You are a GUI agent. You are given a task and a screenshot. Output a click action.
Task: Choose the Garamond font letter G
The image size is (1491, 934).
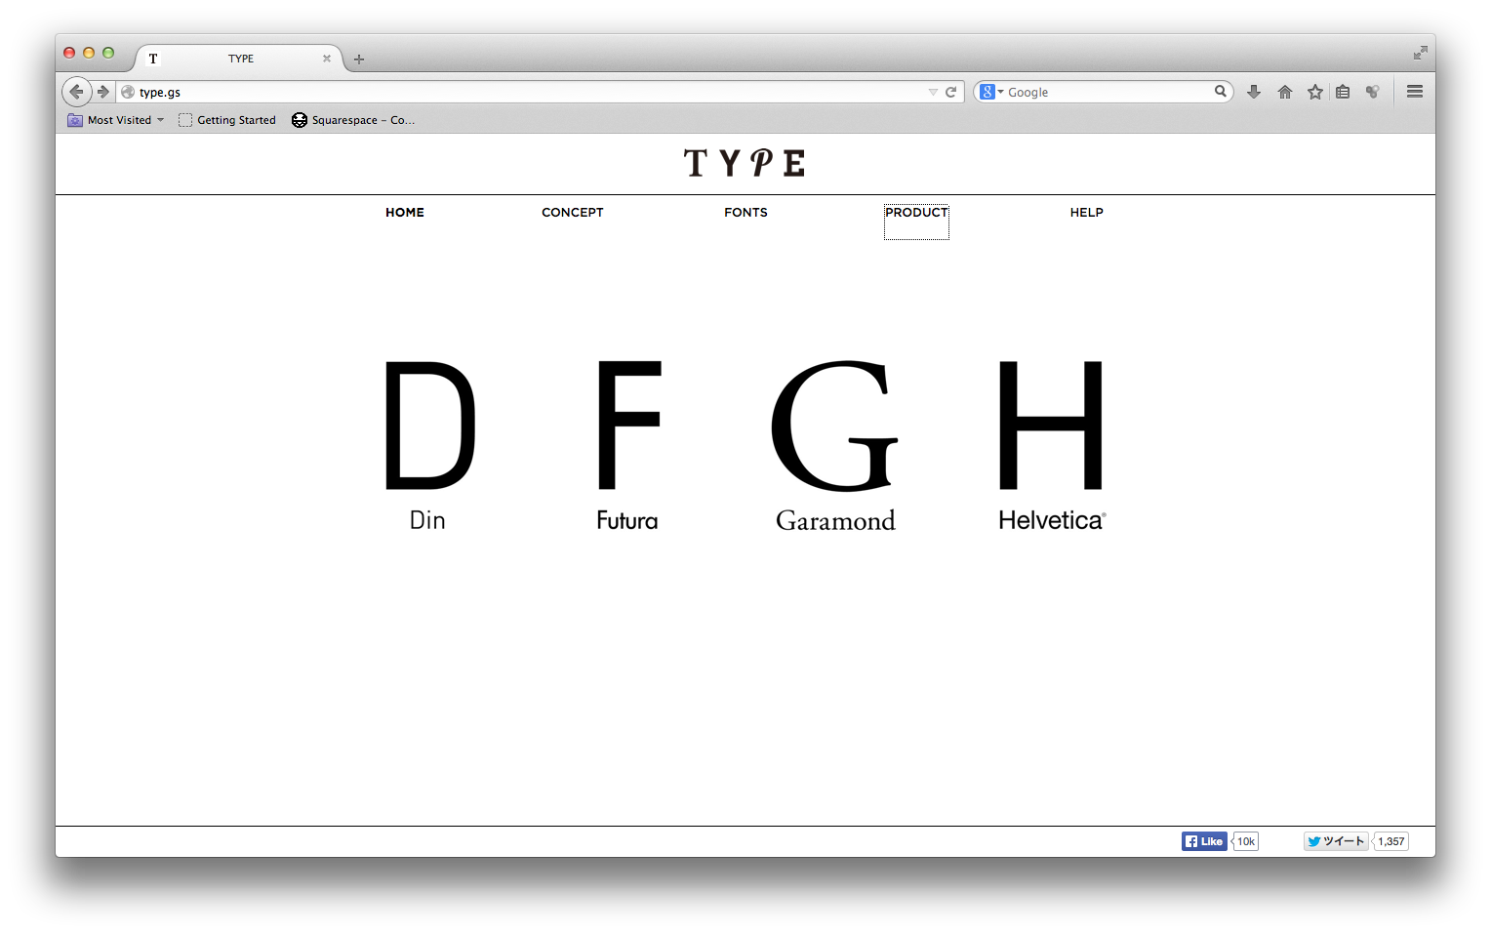coord(834,426)
